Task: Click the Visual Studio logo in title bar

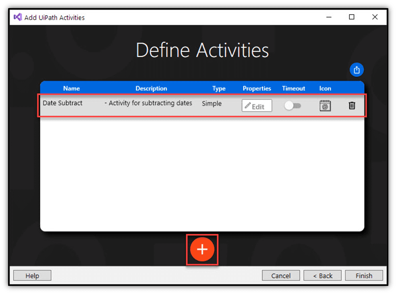Action: pyautogui.click(x=18, y=17)
